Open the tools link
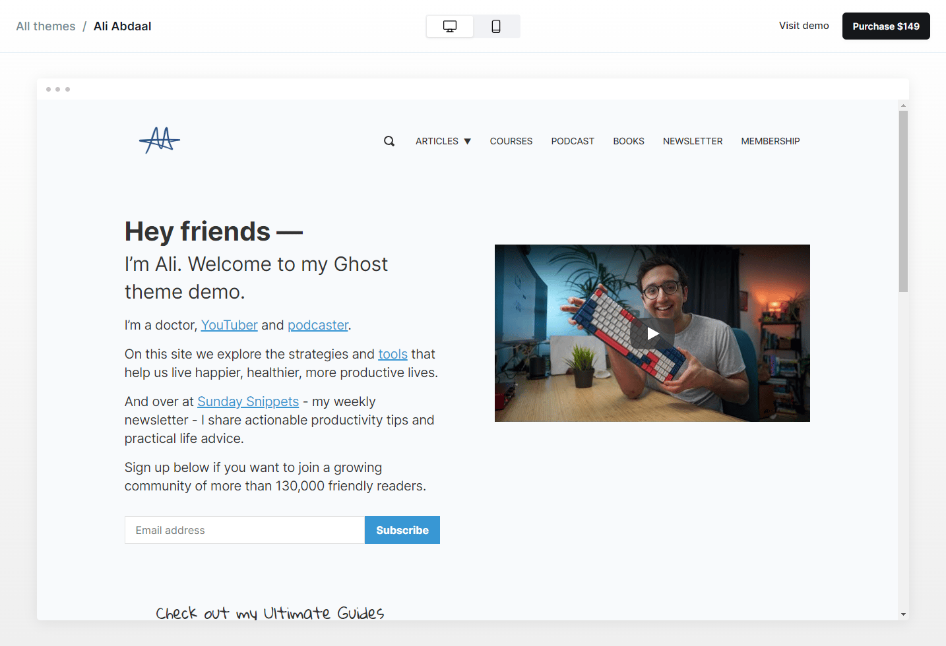 click(393, 354)
